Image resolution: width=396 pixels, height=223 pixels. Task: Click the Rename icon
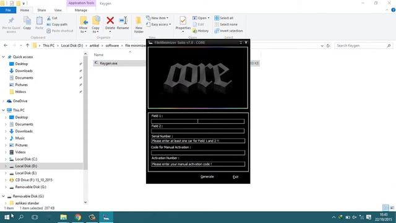click(123, 20)
